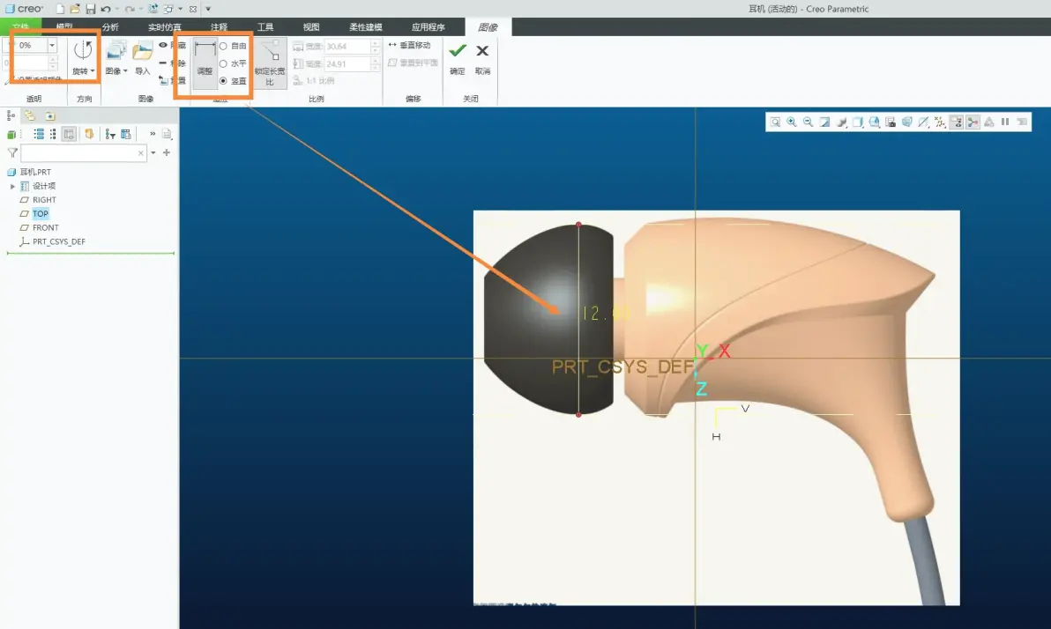Click the refit view icon

[776, 122]
